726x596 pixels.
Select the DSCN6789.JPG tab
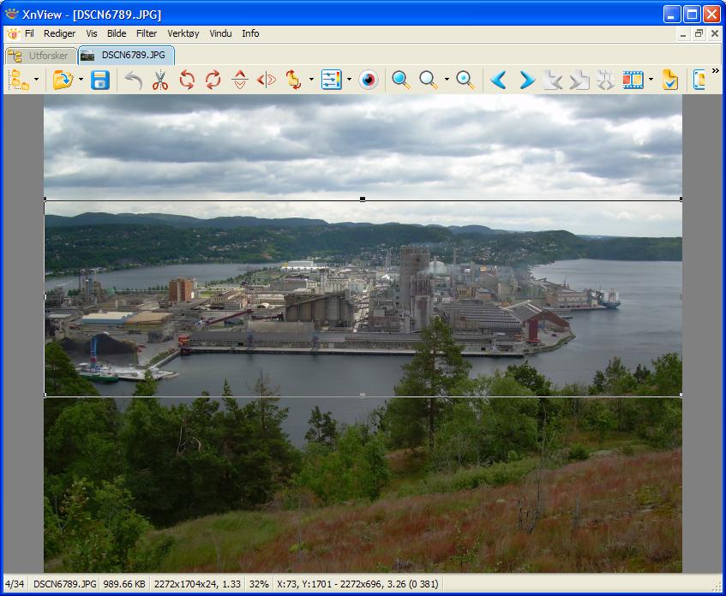[126, 55]
